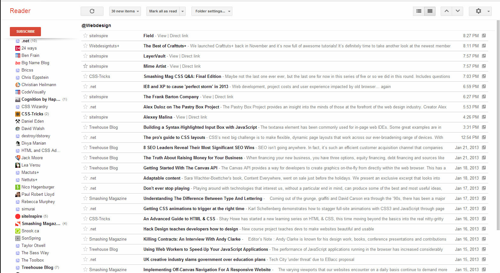Click the Ben Frain feed icon
The height and width of the screenshot is (273, 500).
tap(18, 56)
